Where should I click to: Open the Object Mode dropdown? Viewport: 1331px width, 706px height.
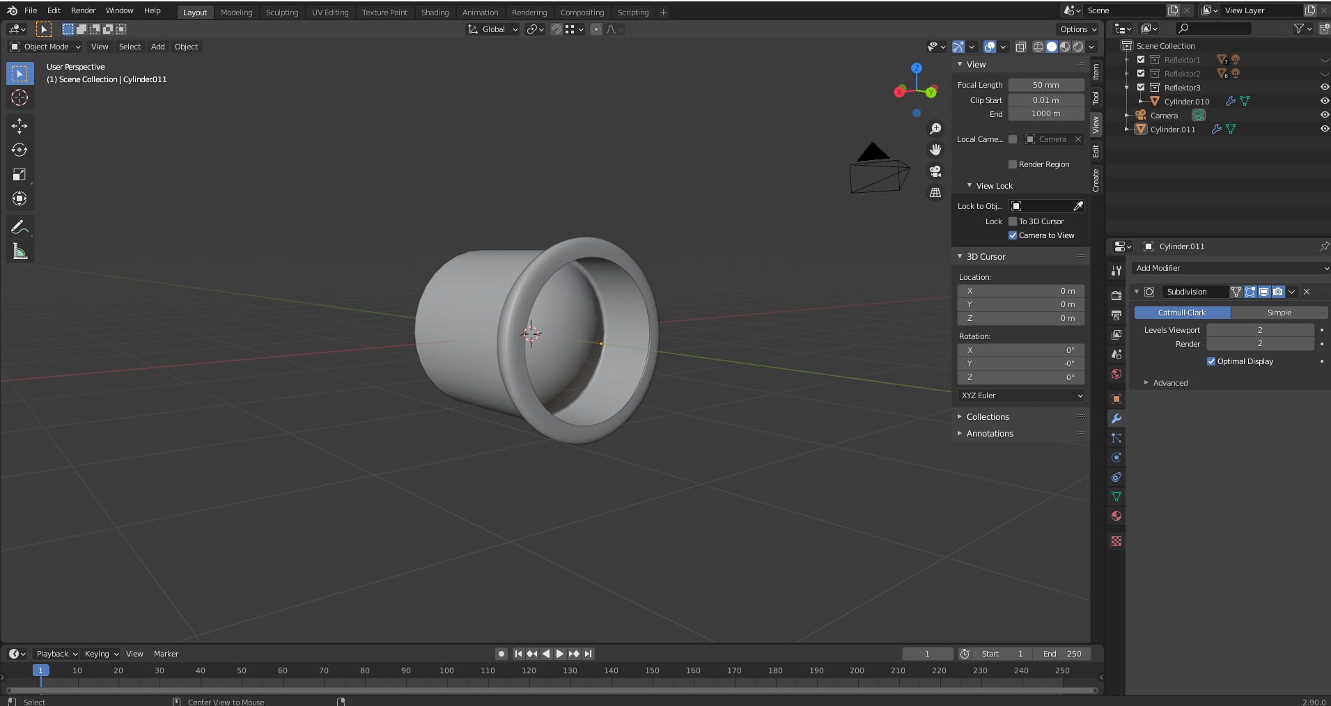45,47
